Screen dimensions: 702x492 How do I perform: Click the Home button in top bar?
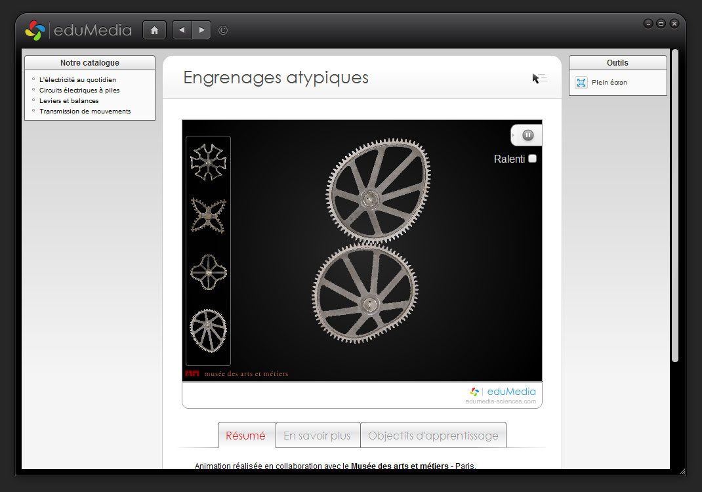(x=154, y=30)
